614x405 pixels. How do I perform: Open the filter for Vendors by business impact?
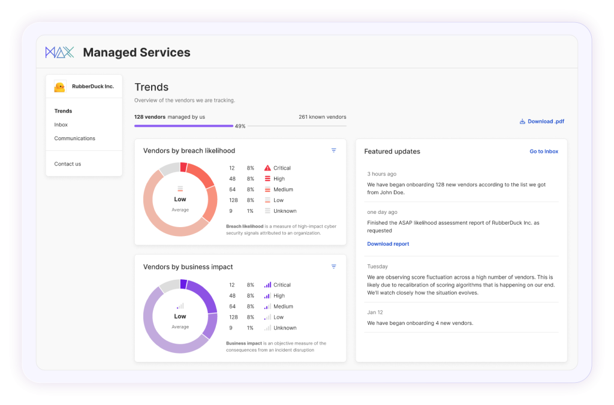pyautogui.click(x=334, y=266)
